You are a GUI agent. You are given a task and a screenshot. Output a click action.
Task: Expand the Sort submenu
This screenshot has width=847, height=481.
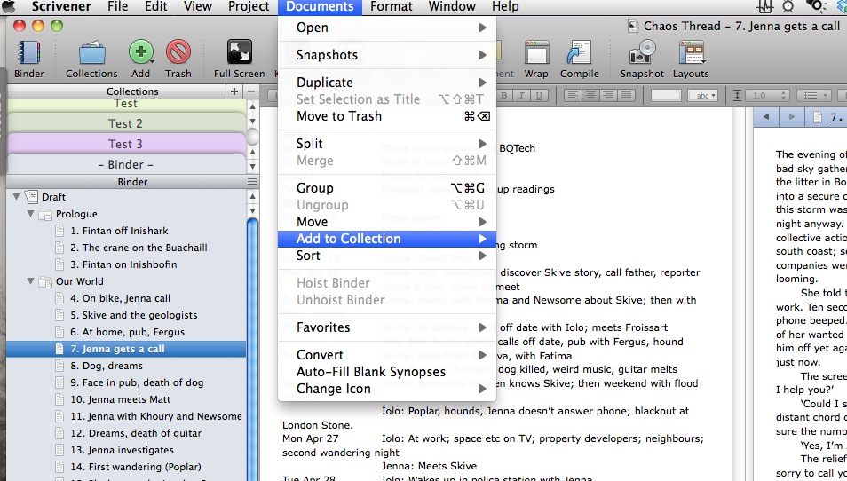coord(387,256)
